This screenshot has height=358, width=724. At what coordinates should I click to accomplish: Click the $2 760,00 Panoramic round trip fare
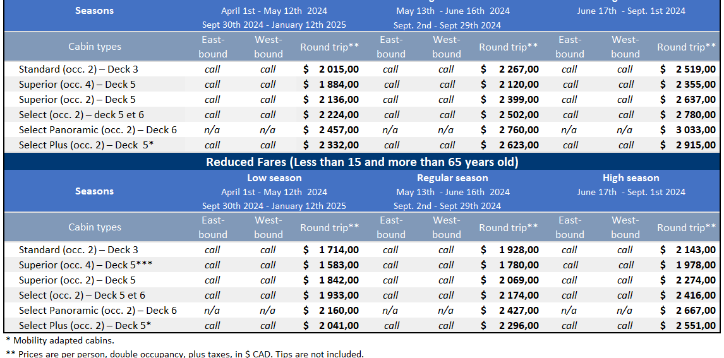517,130
